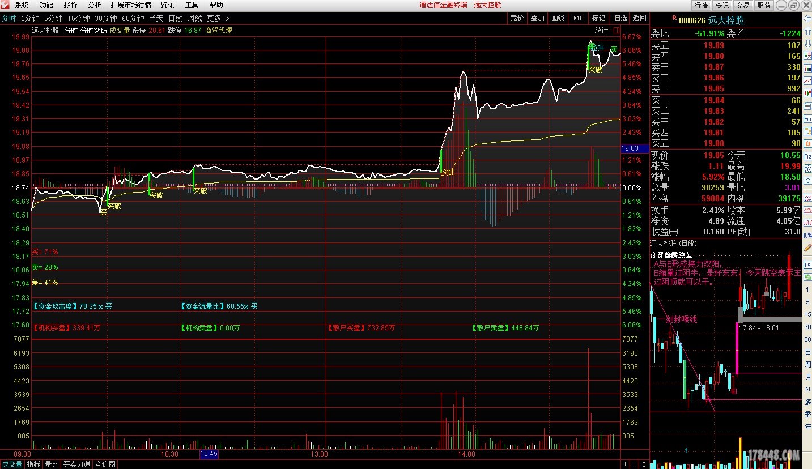Select the 分时 intraday tab
This screenshot has height=469, width=812.
click(x=8, y=18)
